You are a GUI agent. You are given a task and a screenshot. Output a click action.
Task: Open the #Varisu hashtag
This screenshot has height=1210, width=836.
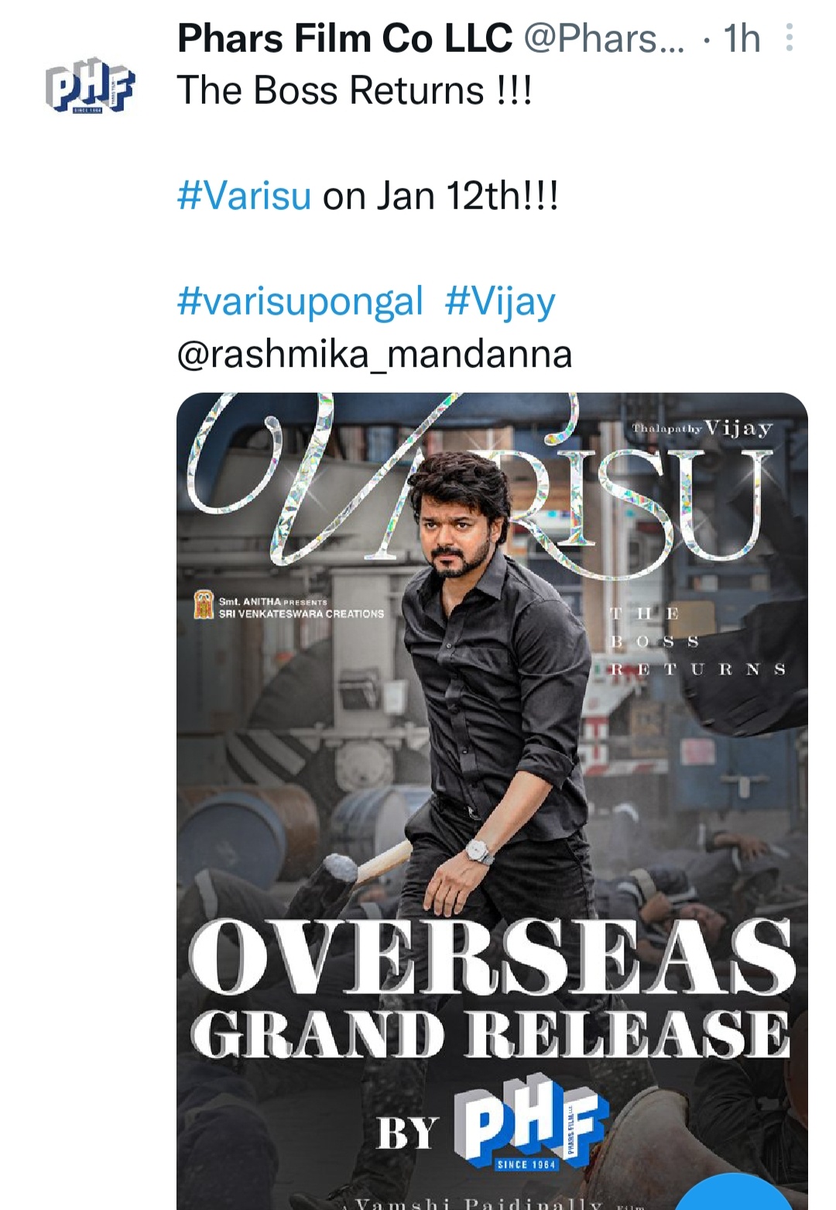[x=244, y=195]
